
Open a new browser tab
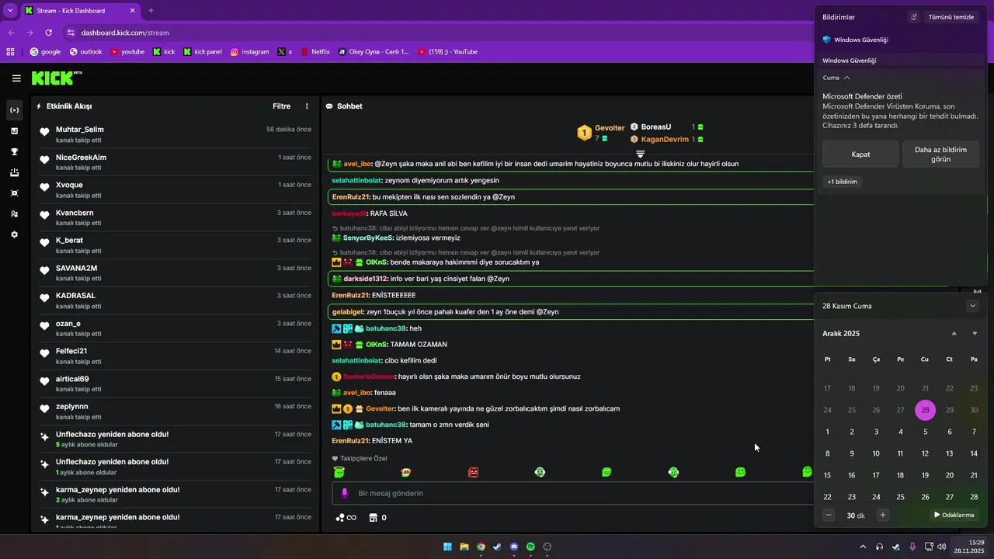151,11
